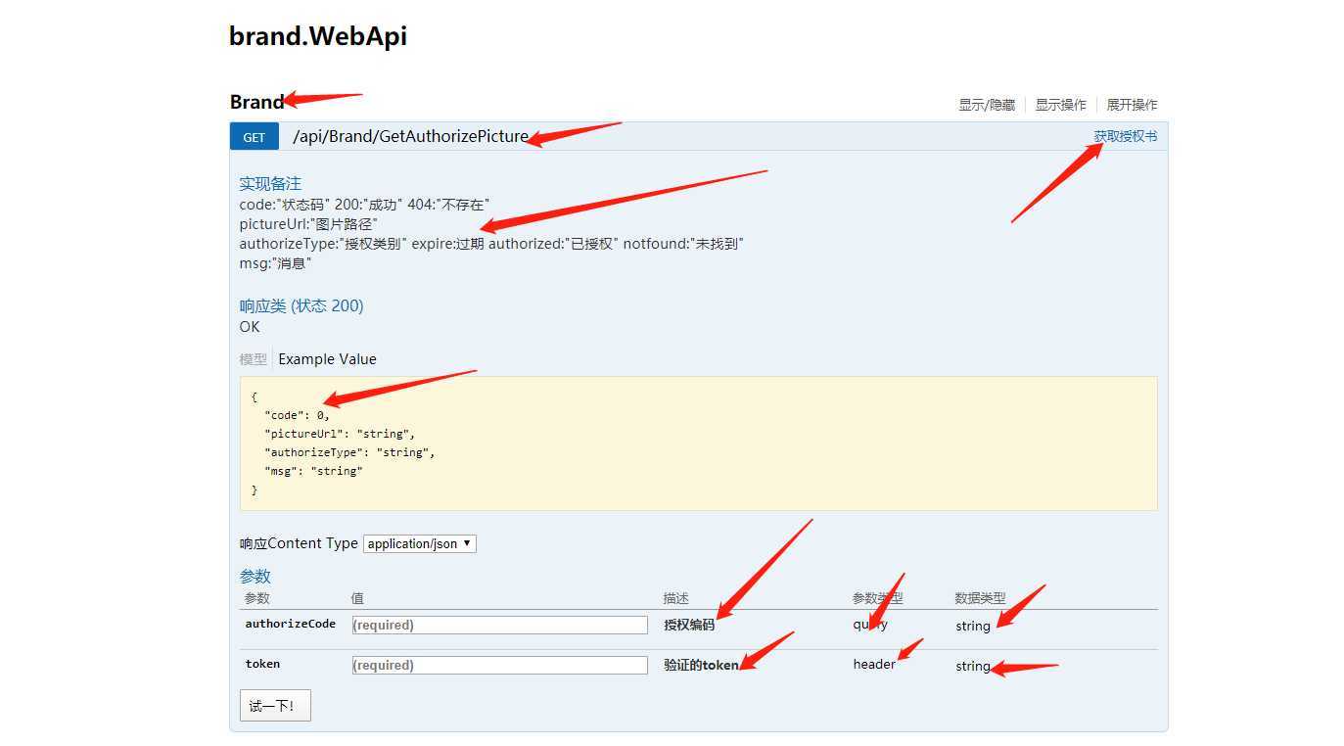Image resolution: width=1344 pixels, height=746 pixels.
Task: Switch to 模型 tab
Action: point(253,359)
